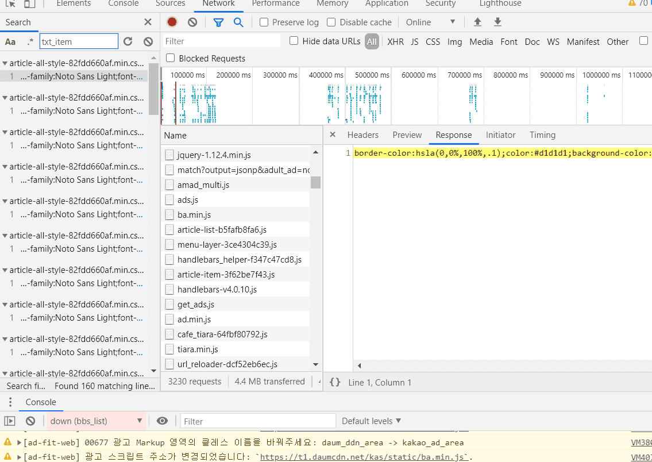652x462 pixels.
Task: Clear the network log
Action: pos(192,22)
